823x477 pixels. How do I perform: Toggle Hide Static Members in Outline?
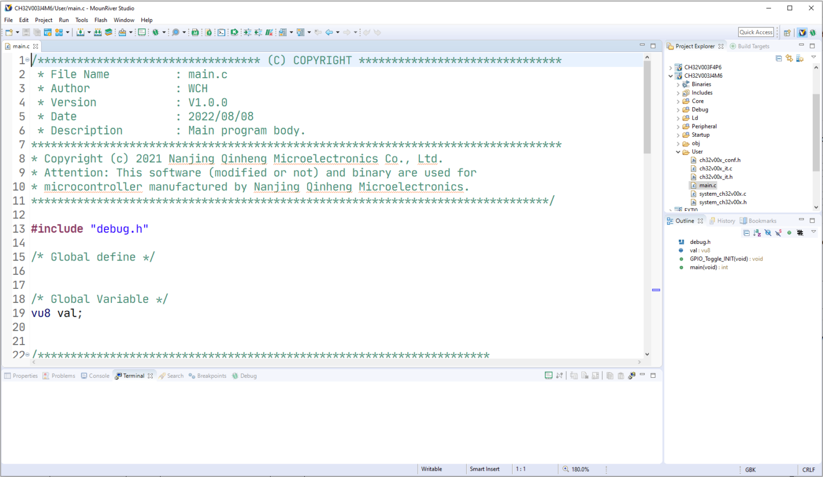[778, 233]
